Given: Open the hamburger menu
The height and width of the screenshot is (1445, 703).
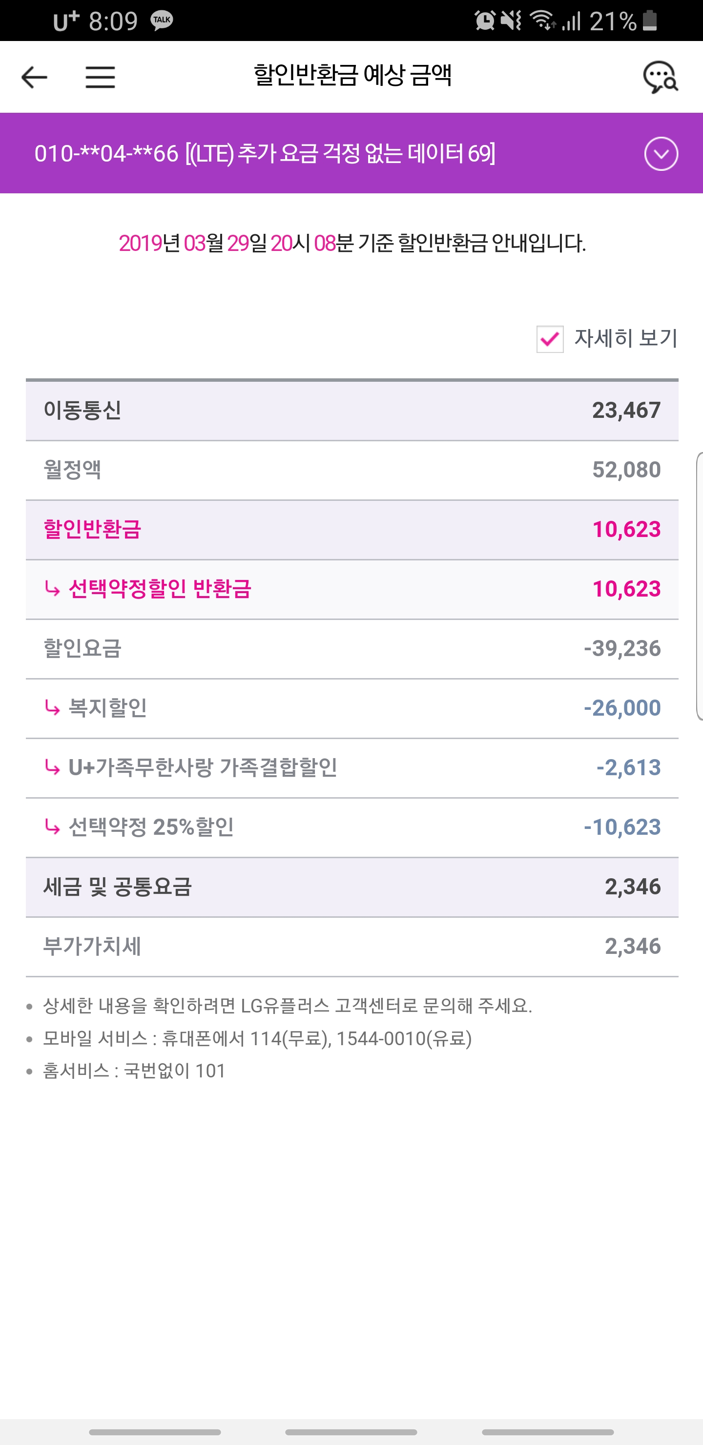Looking at the screenshot, I should [x=100, y=77].
